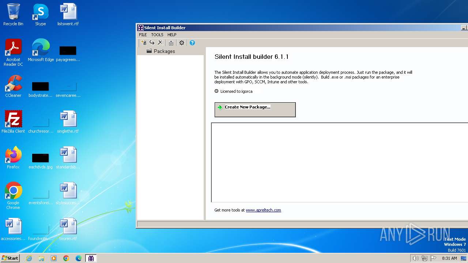The image size is (468, 263).
Task: Select the Recycle Bin desktop icon
Action: pos(13,15)
